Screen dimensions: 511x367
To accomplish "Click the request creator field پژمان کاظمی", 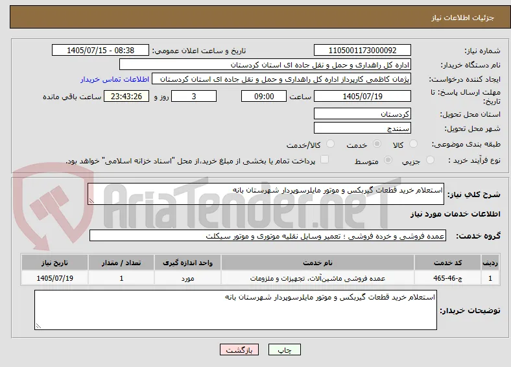I will [281, 79].
